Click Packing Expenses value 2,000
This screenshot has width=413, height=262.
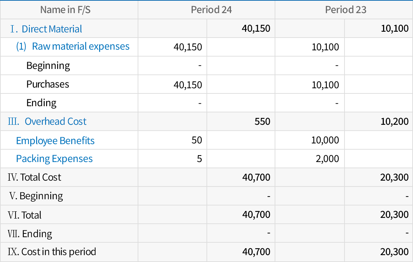click(x=327, y=159)
